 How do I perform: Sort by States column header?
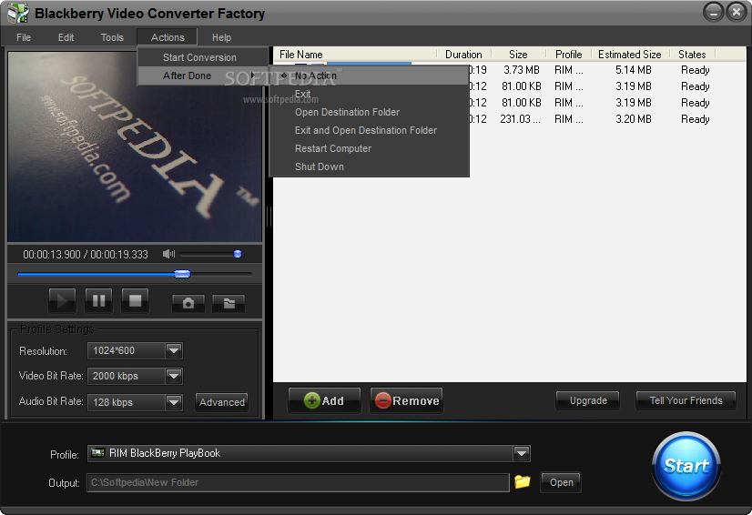pyautogui.click(x=692, y=55)
